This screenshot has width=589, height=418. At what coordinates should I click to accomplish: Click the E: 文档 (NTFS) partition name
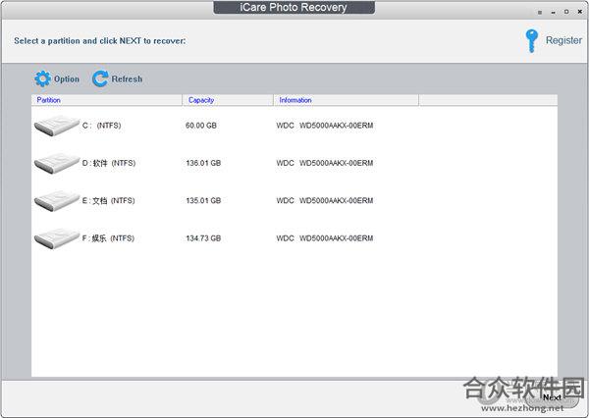click(108, 200)
